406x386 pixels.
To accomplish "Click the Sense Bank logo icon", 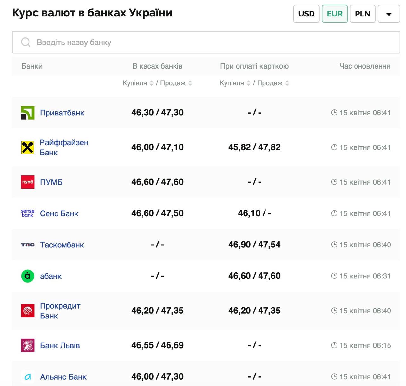I will [x=28, y=213].
